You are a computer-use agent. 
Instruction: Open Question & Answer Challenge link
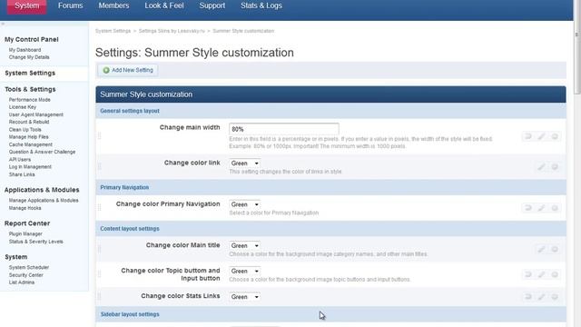click(42, 152)
